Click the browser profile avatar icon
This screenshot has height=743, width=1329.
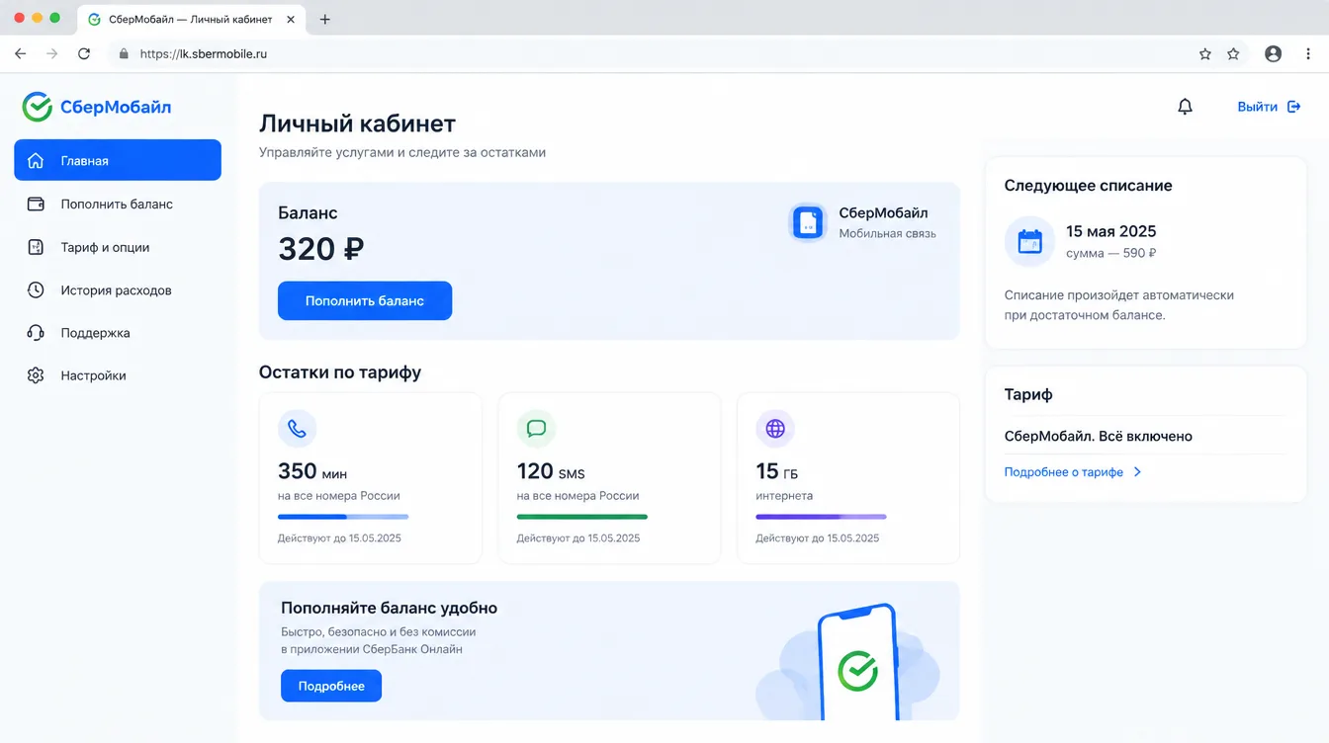pyautogui.click(x=1273, y=54)
